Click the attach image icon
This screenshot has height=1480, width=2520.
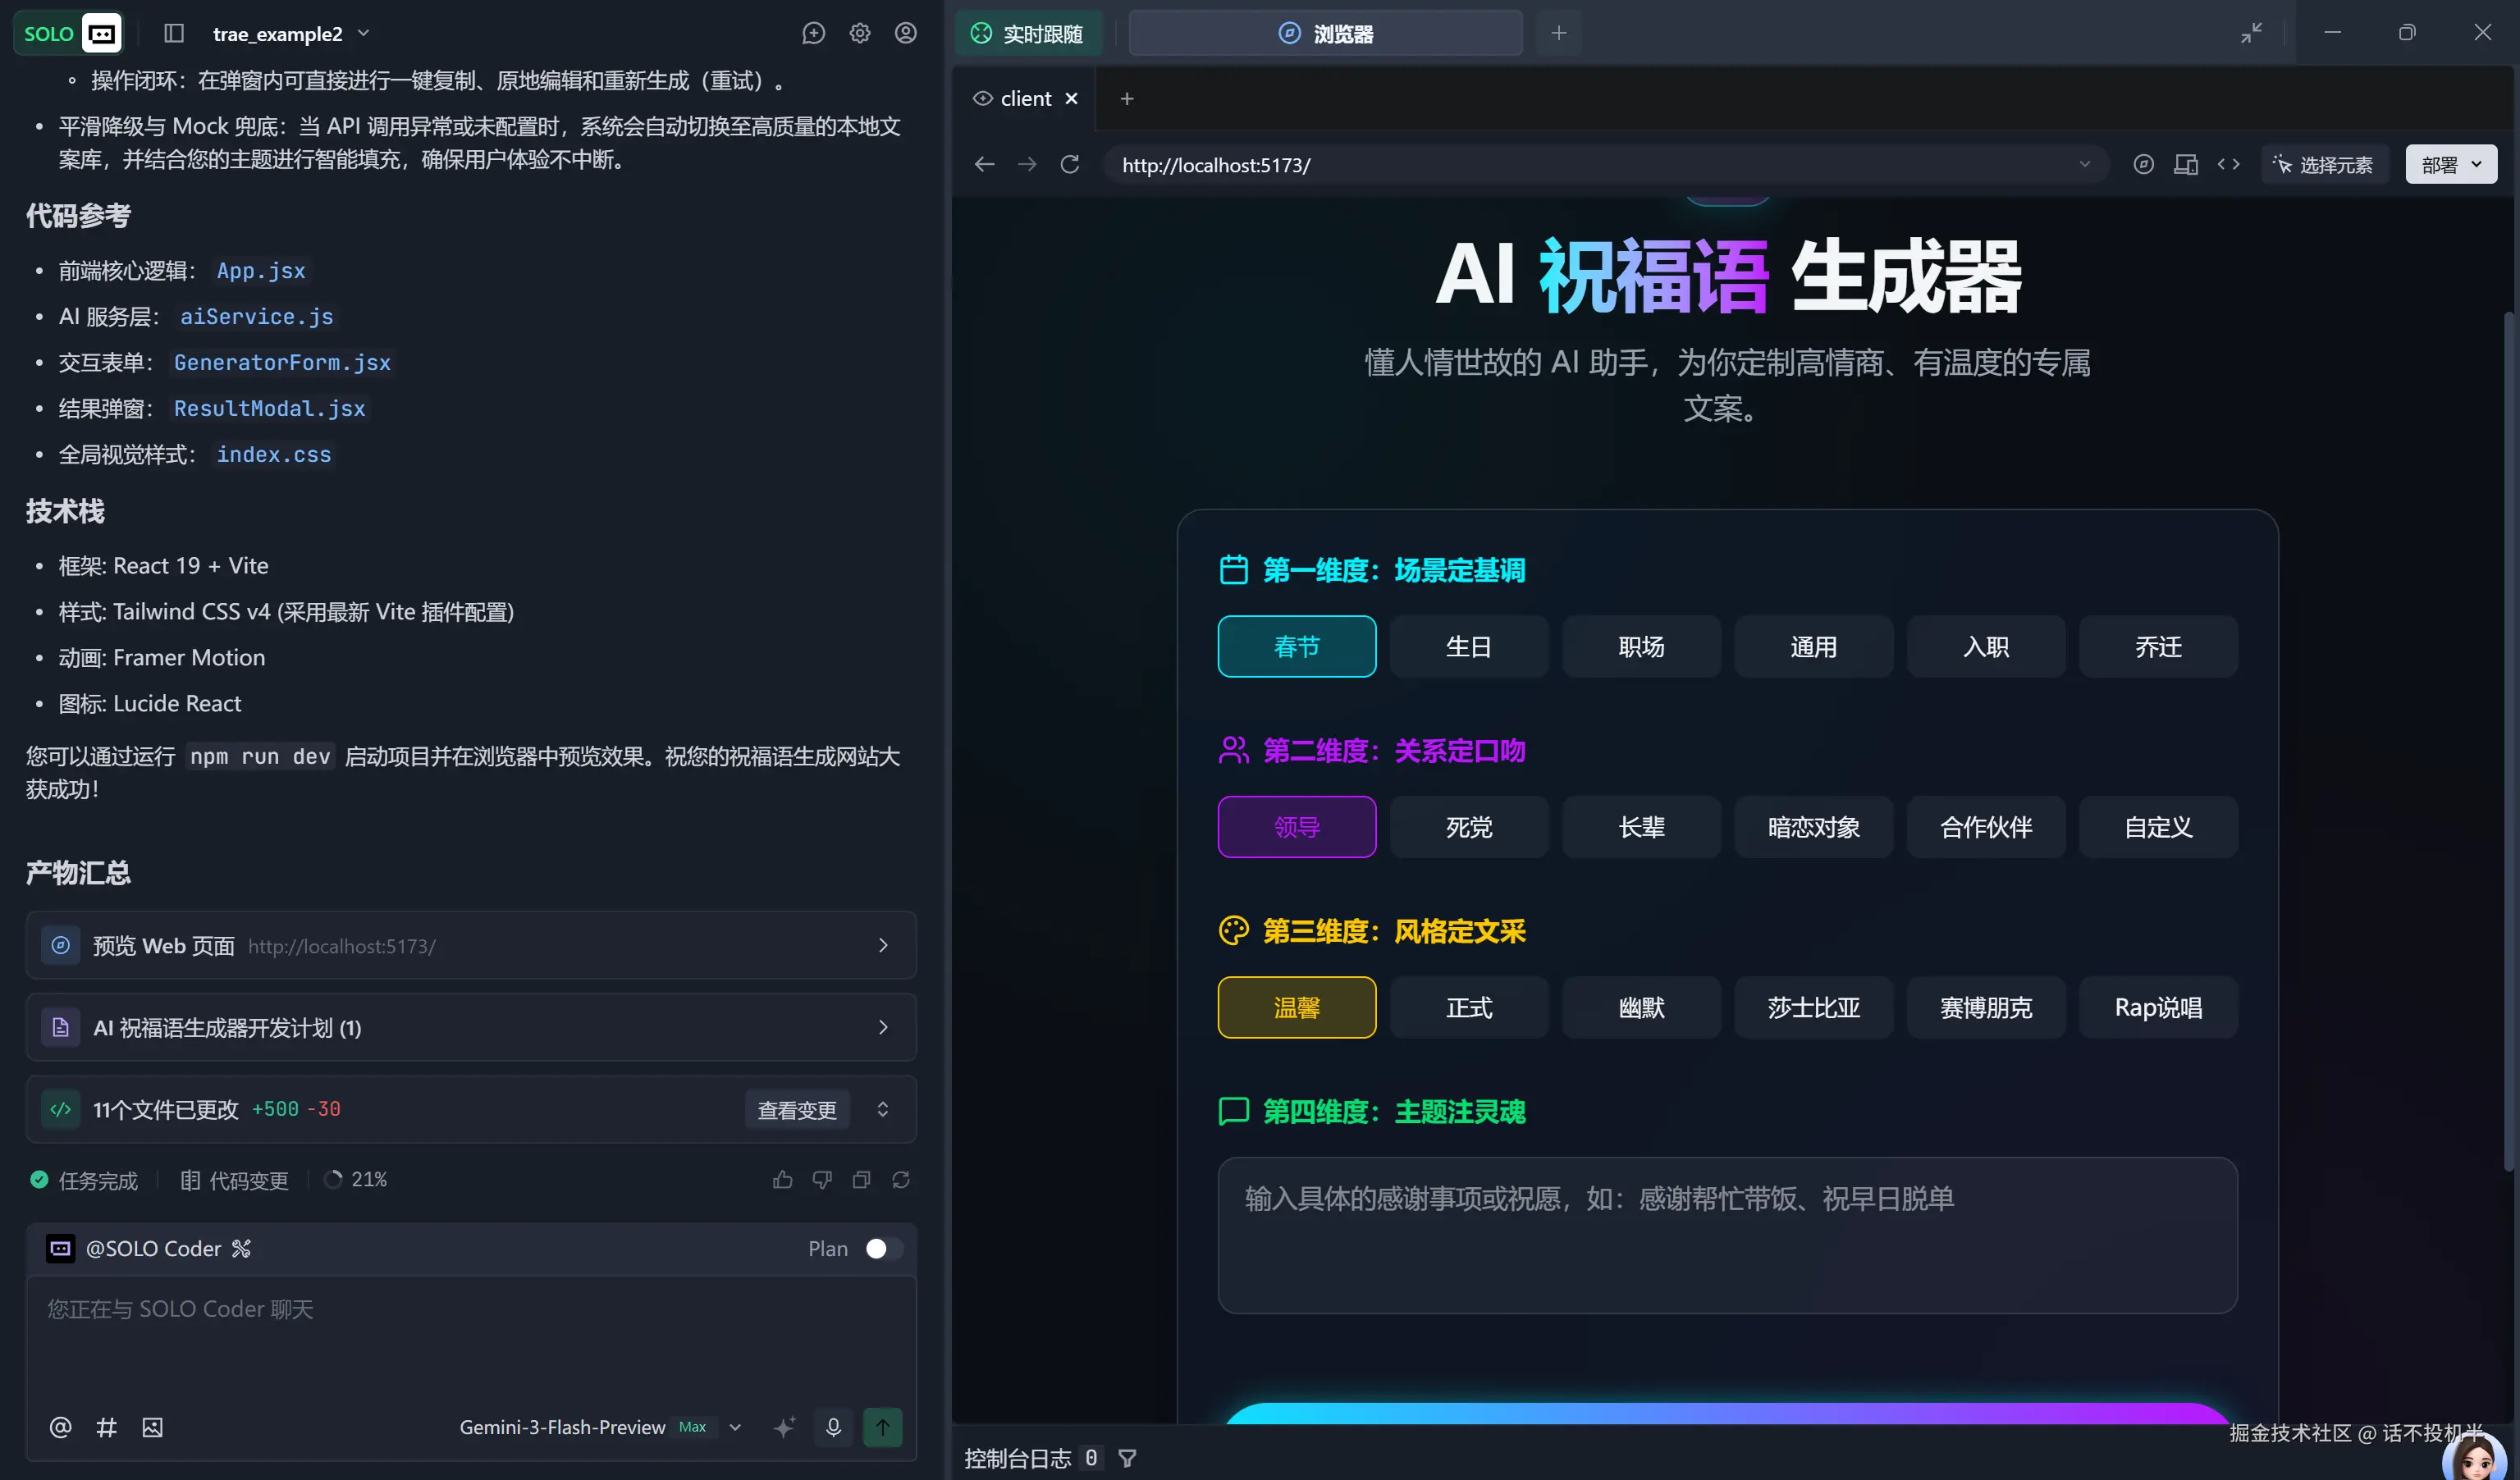[152, 1427]
